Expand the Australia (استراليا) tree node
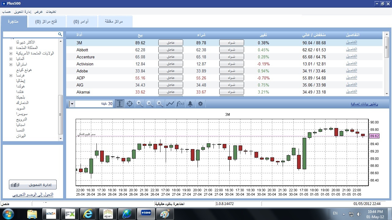Screen dimensions: 392x220 coord(11,64)
